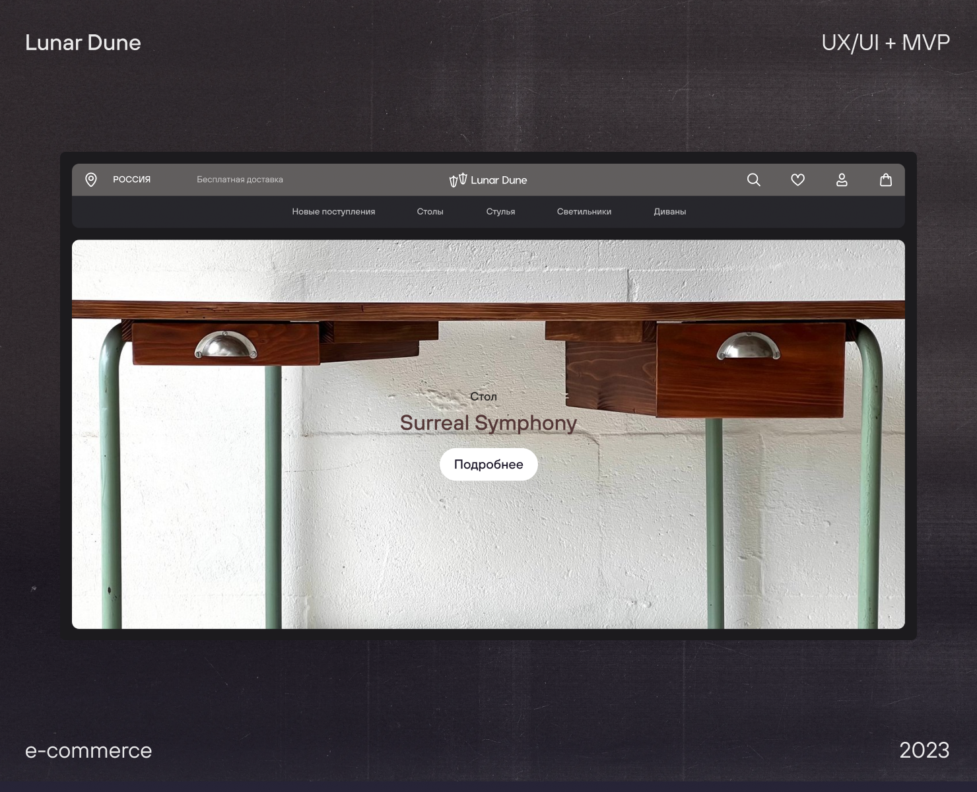
Task: Click the Lunar Dune title top left
Action: pyautogui.click(x=83, y=42)
